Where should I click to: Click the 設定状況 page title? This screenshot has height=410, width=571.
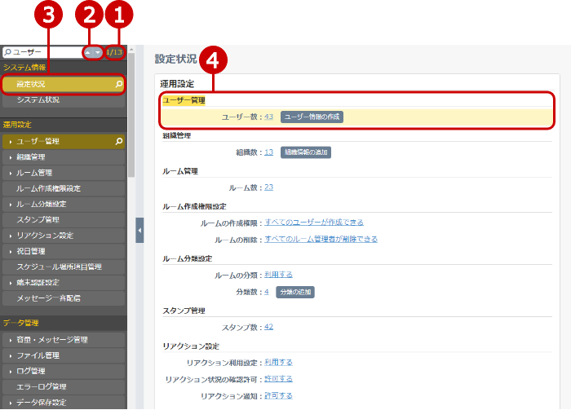point(176,59)
